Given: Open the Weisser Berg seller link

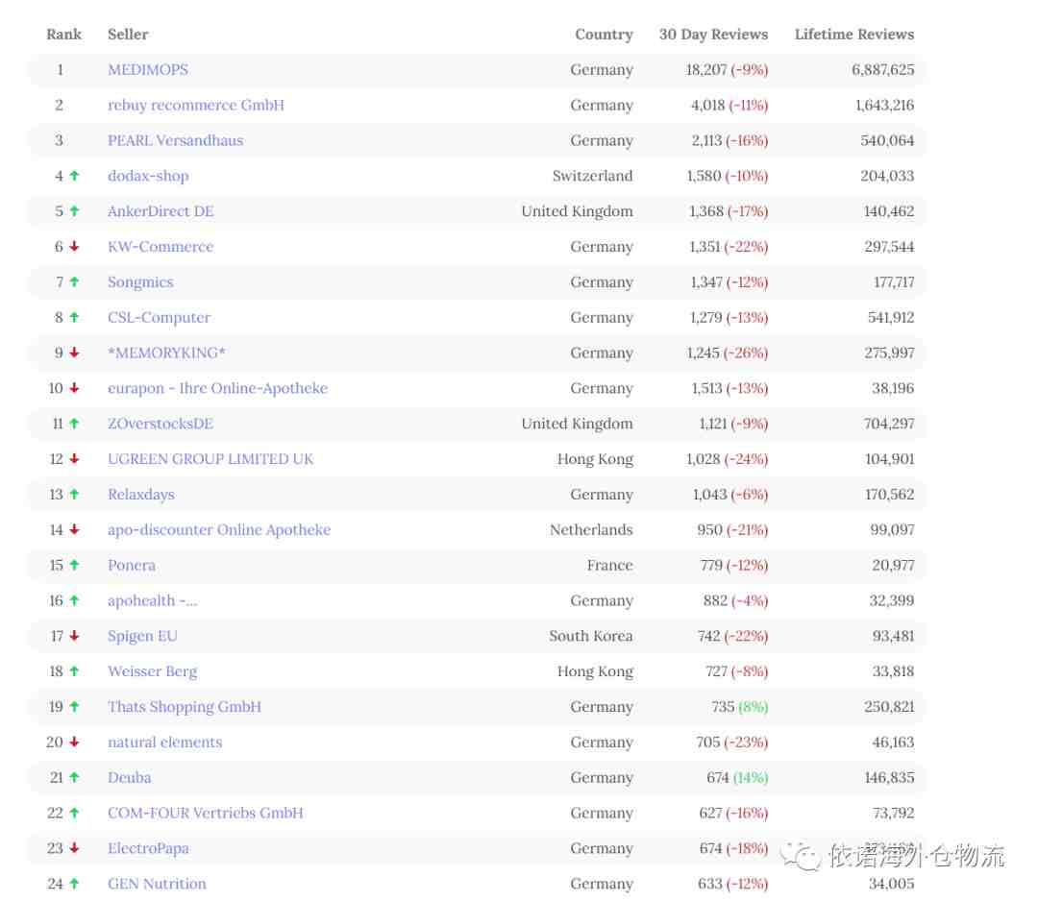Looking at the screenshot, I should 152,671.
